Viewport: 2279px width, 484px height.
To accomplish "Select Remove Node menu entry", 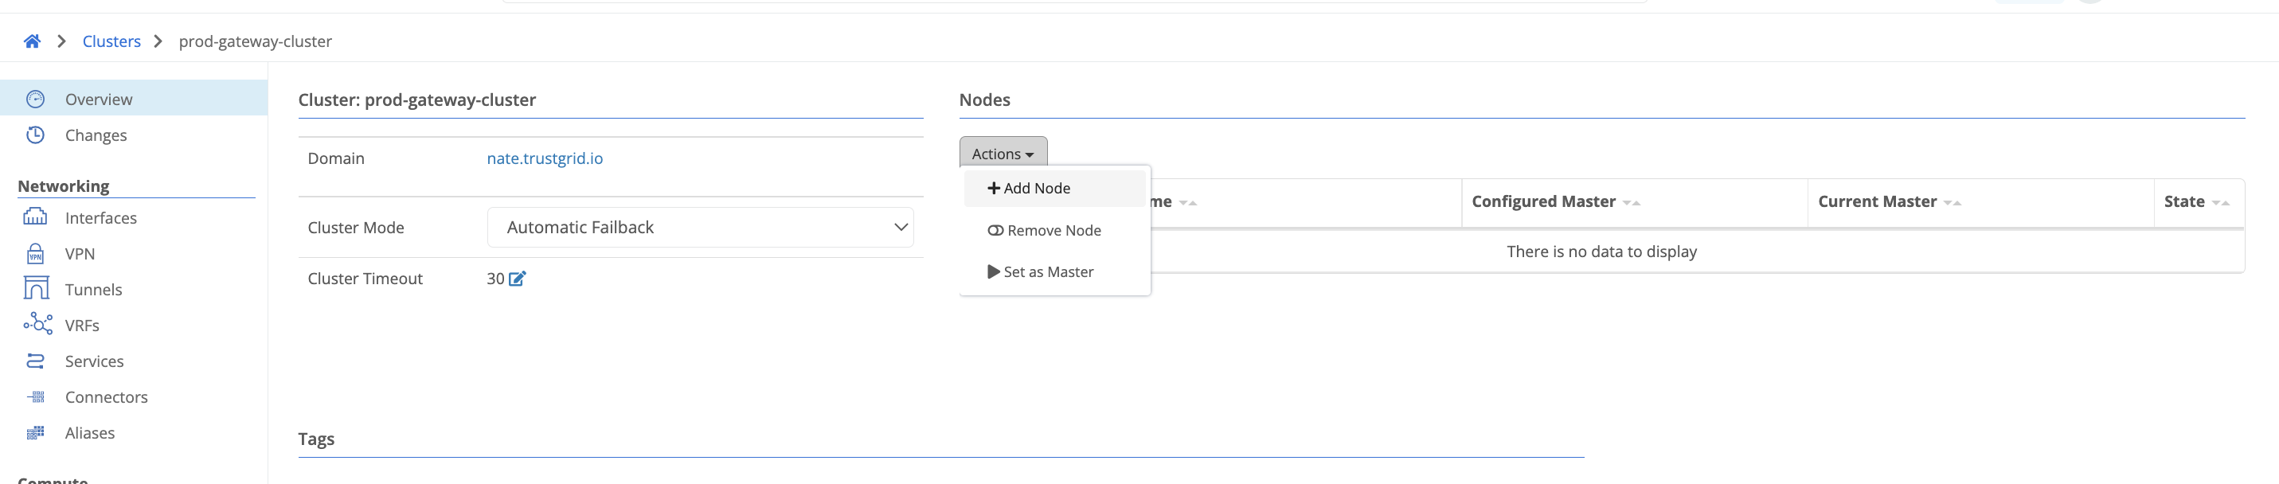I will point(1045,230).
